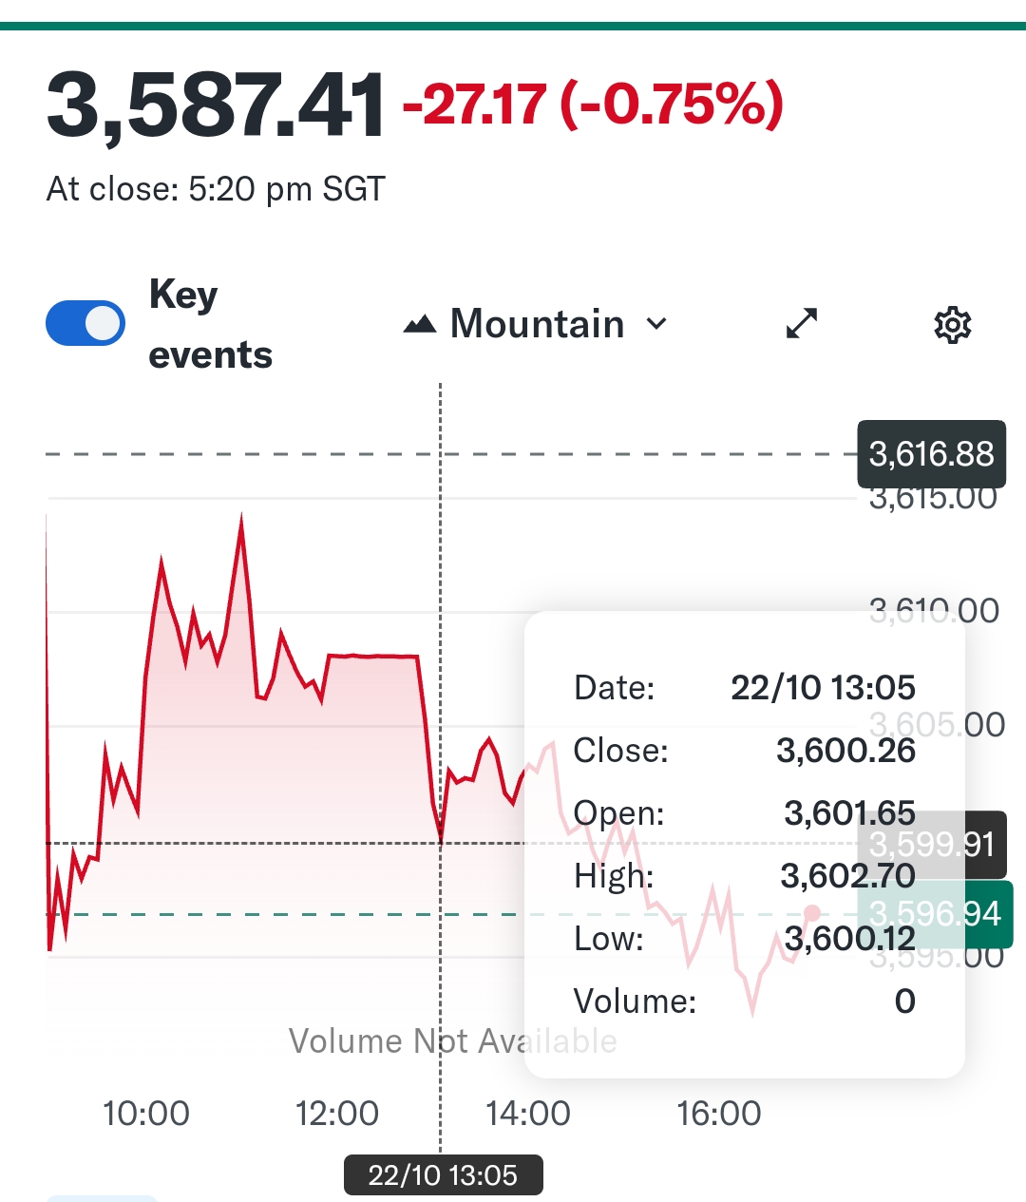The height and width of the screenshot is (1202, 1026).
Task: Open the Mountain chart type dropdown
Action: [536, 324]
